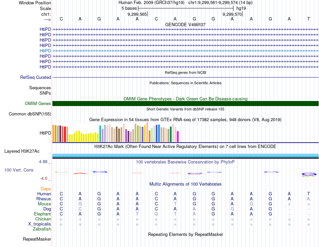
Task: Click the 4.88 upper PhyloP scale value
Action: pyautogui.click(x=43, y=162)
